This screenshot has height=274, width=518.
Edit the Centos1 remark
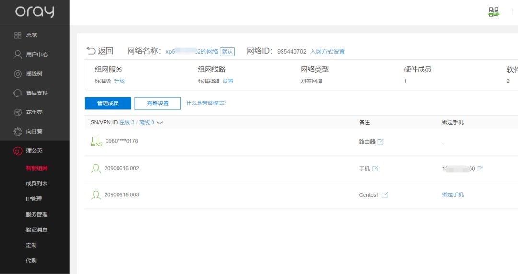pos(385,195)
